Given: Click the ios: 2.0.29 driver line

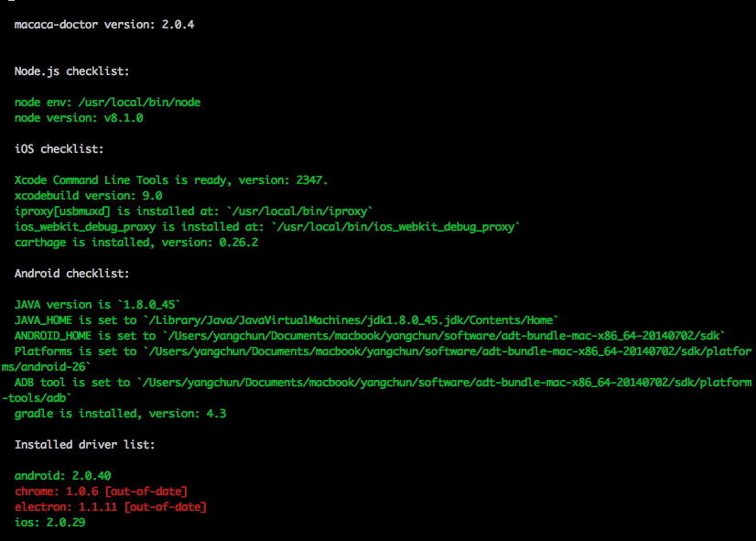Looking at the screenshot, I should click(49, 522).
